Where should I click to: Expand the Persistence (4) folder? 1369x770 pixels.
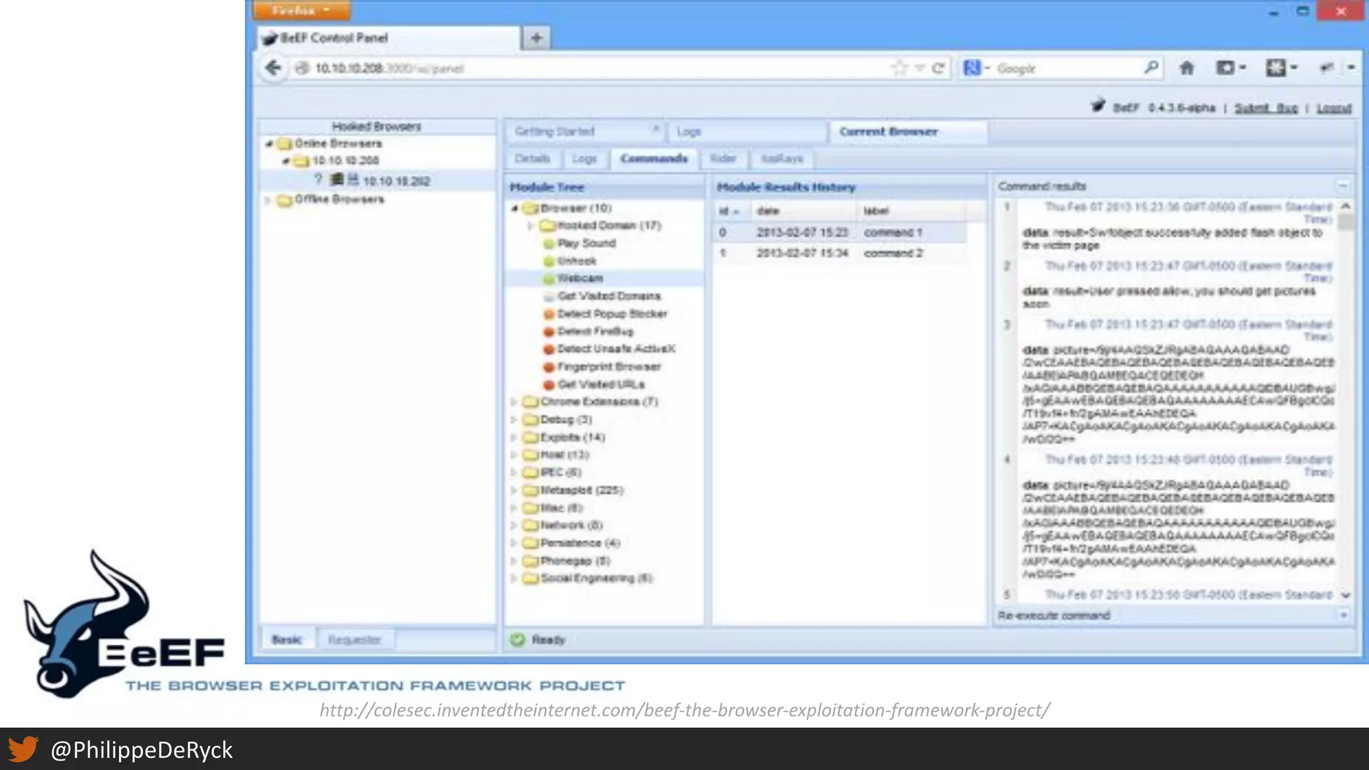(x=513, y=543)
